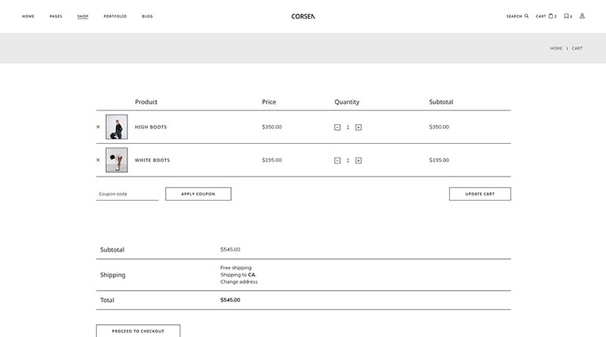Click the Home breadcrumb link
Viewport: 606px width, 337px height.
pos(556,48)
